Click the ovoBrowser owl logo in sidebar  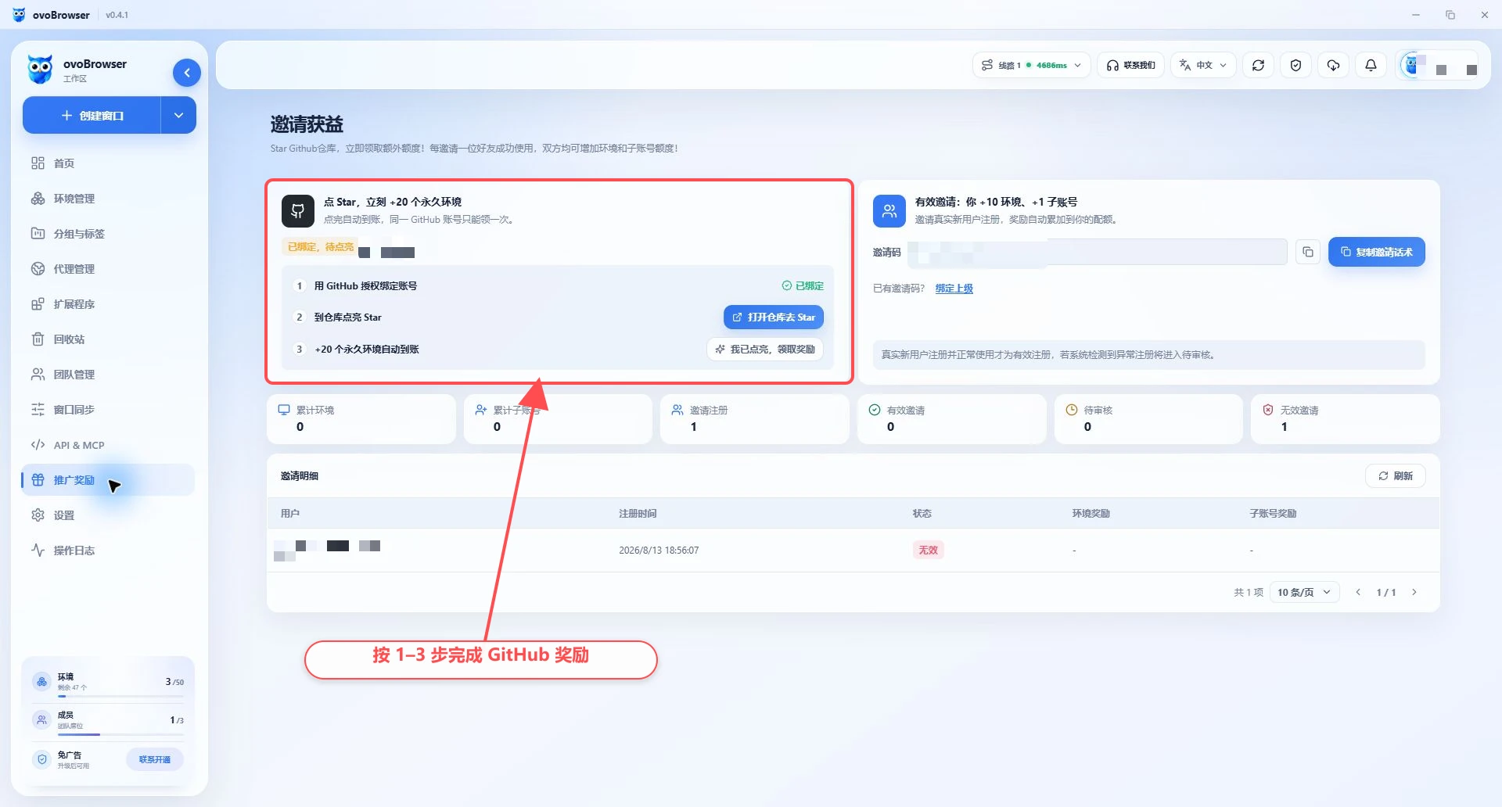coord(40,70)
